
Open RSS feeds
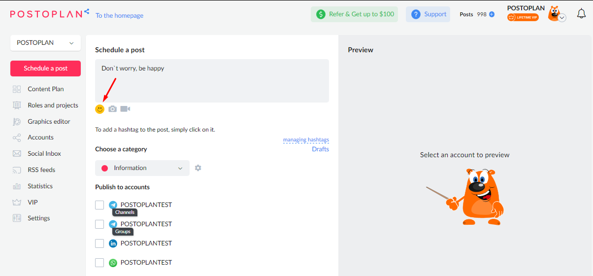[41, 170]
